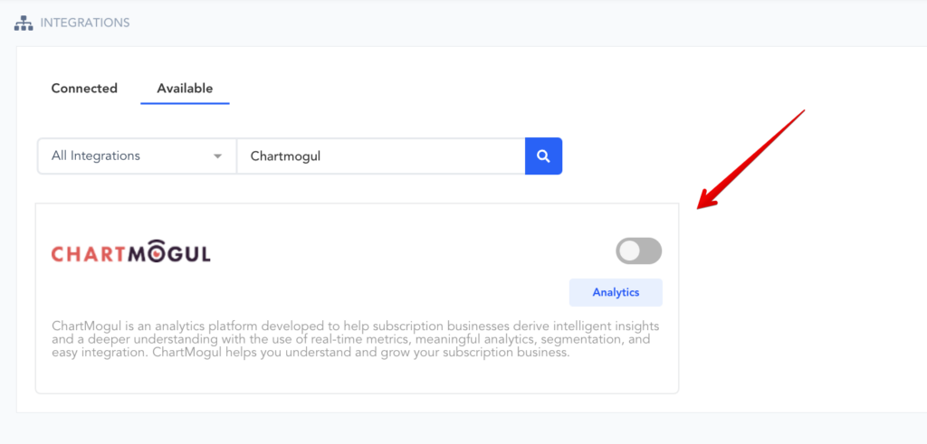Click the caret arrow beside All Integrations
The width and height of the screenshot is (927, 444).
coord(217,156)
